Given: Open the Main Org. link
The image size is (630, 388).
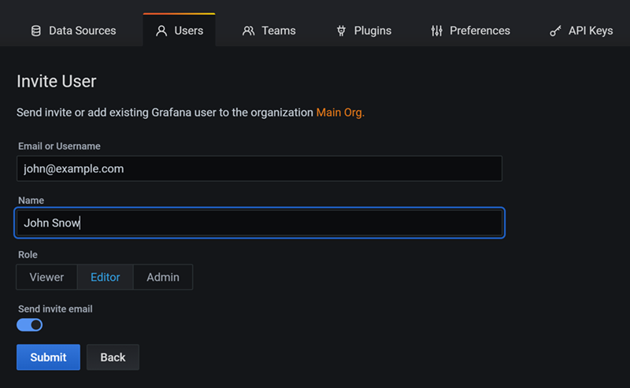Looking at the screenshot, I should pos(340,113).
